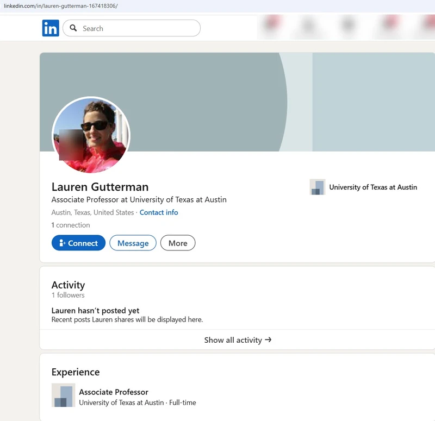This screenshot has width=435, height=421.
Task: Click the University of Texas logo beside name
Action: tap(318, 187)
